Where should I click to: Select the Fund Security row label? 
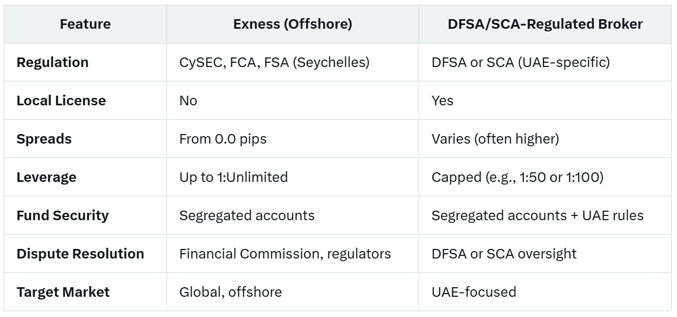coord(63,215)
